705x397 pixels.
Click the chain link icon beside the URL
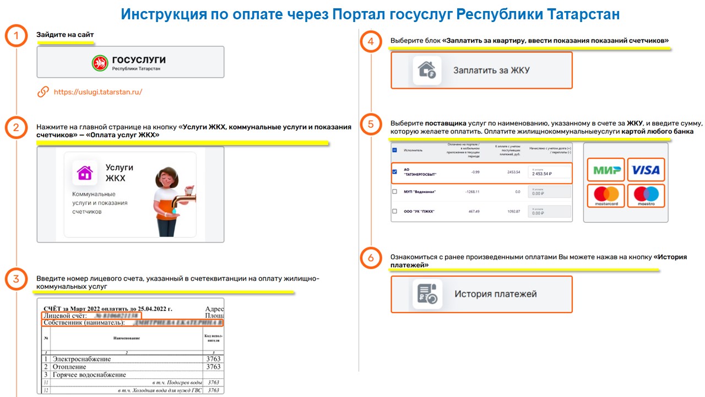click(x=43, y=92)
